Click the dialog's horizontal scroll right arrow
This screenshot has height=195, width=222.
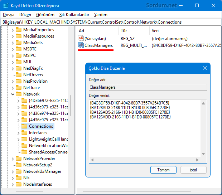(x=197, y=160)
